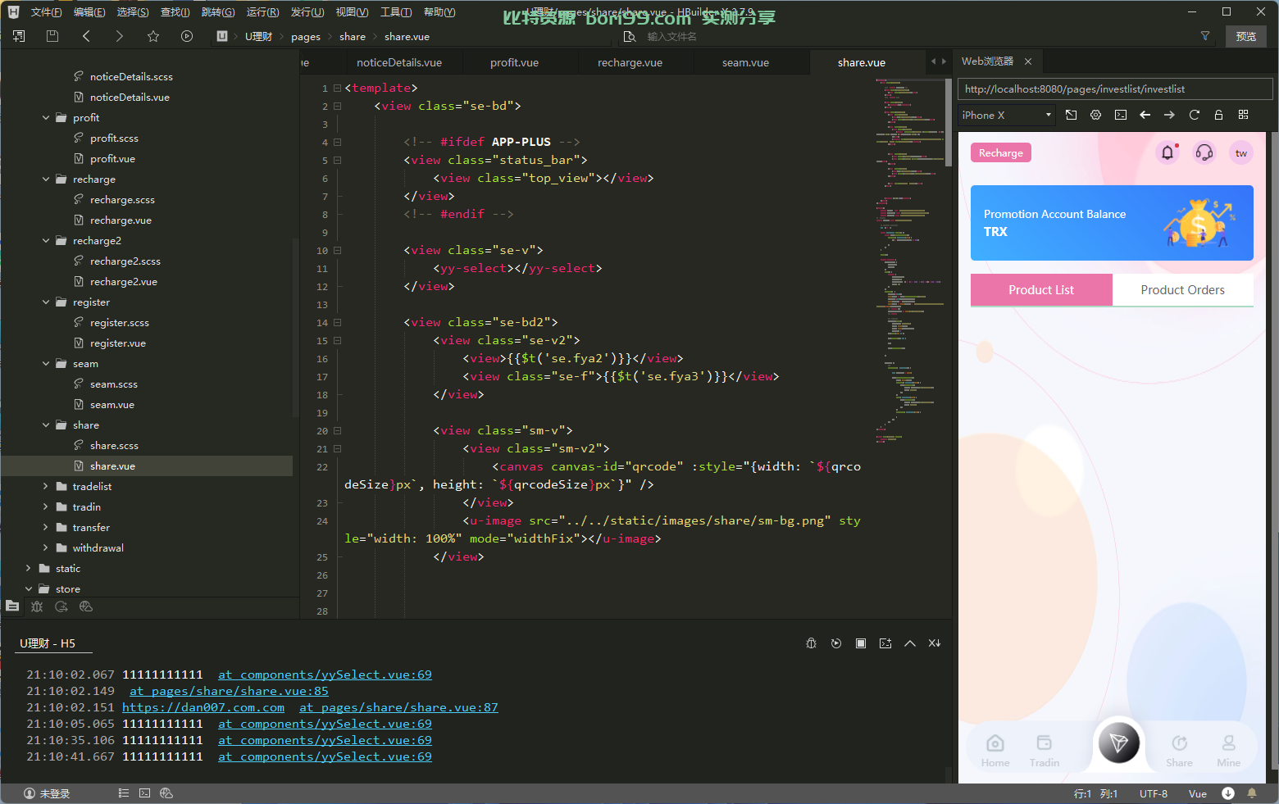
Task: Click the notification bell in the status bar
Action: click(1252, 793)
